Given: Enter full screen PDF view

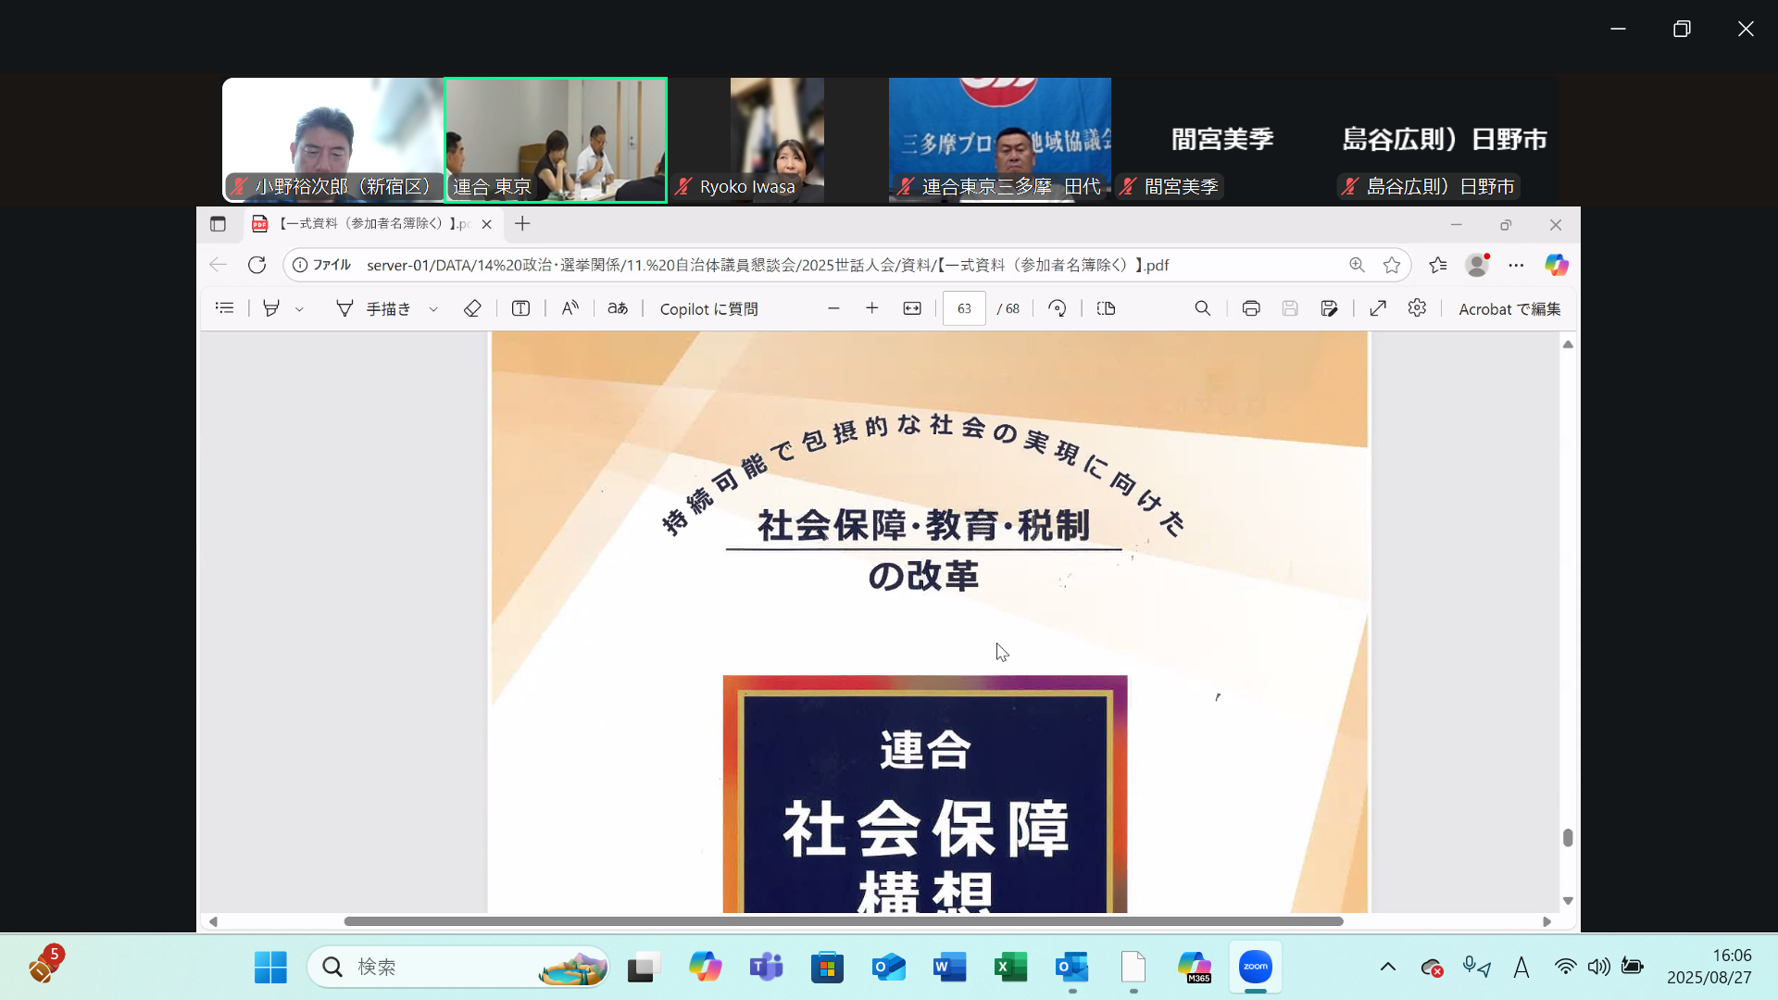Looking at the screenshot, I should pyautogui.click(x=1378, y=308).
